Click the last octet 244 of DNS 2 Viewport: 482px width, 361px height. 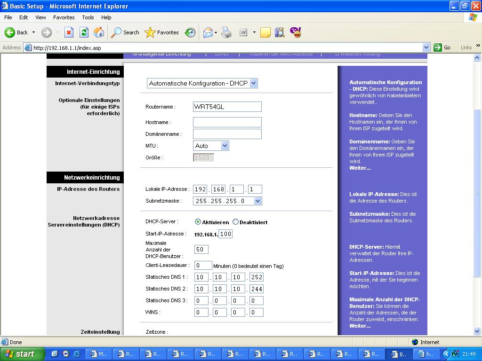pyautogui.click(x=257, y=289)
